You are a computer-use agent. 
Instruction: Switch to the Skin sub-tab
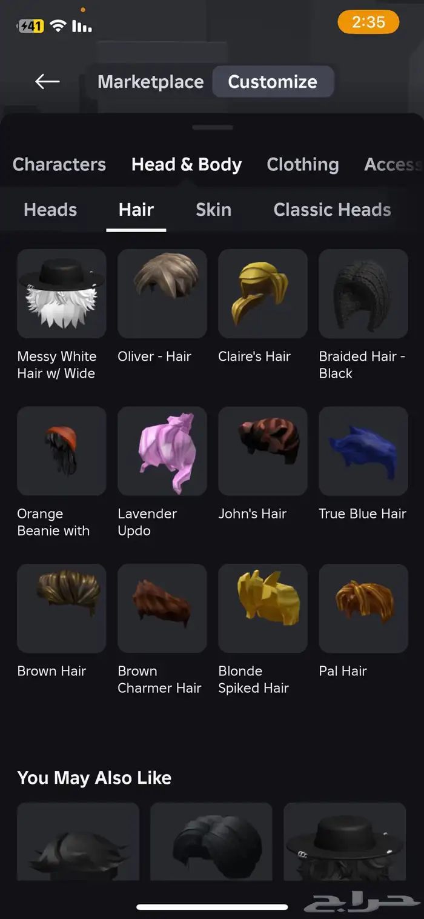[x=213, y=210]
